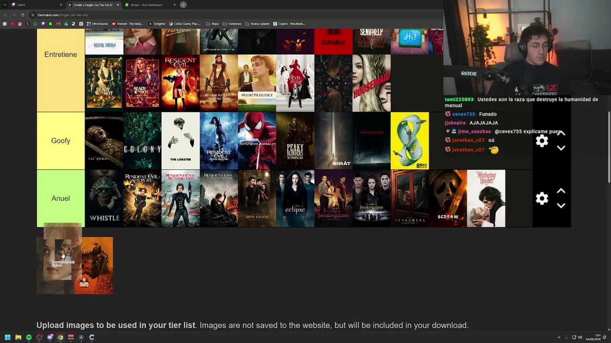Screen dimensions: 611x343
Task: Select The Lobster poster in Goofy
Action: [180, 141]
